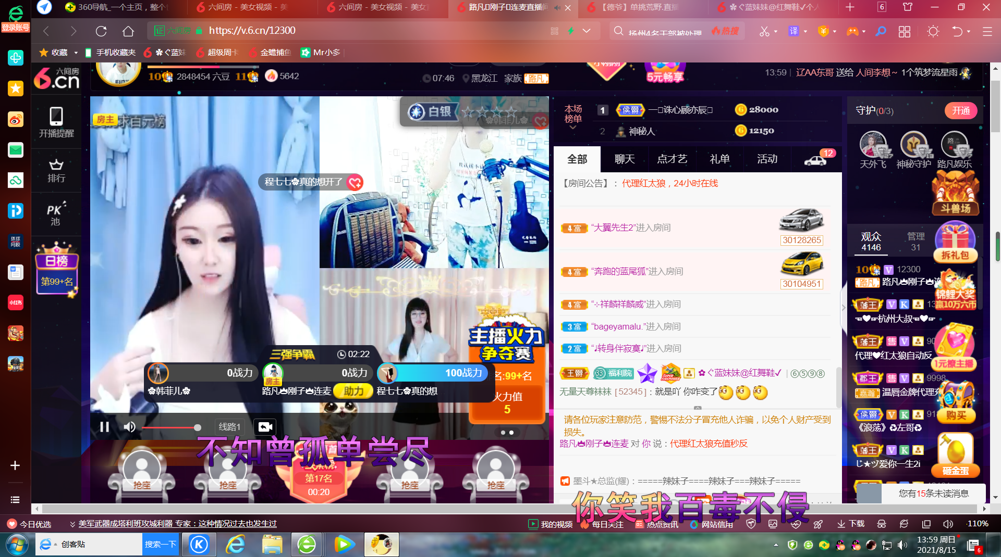Image resolution: width=1001 pixels, height=557 pixels.
Task: Go to the browser home page
Action: click(x=128, y=31)
